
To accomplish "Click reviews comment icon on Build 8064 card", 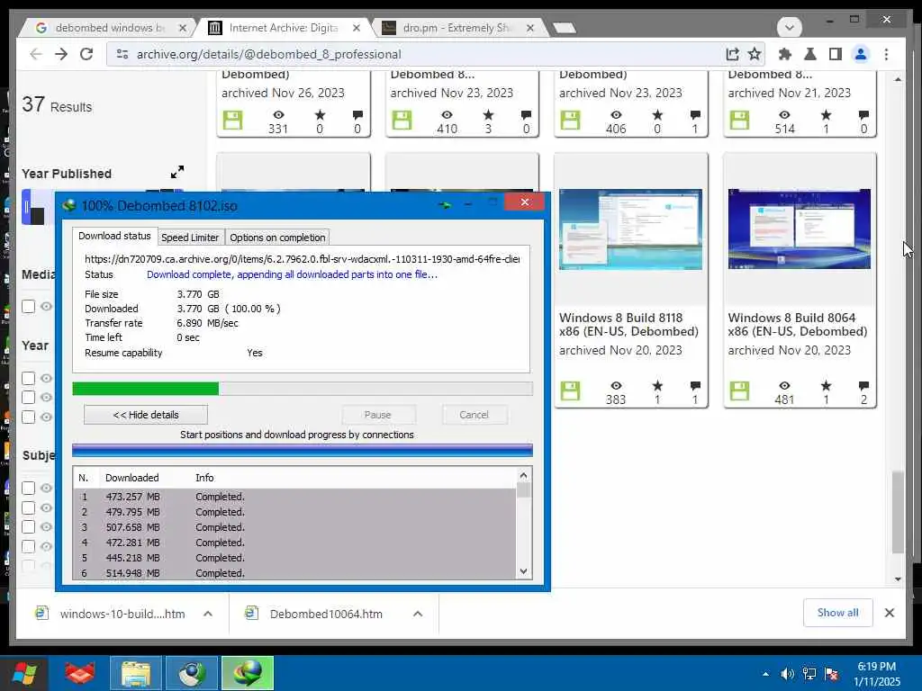I will point(863,385).
